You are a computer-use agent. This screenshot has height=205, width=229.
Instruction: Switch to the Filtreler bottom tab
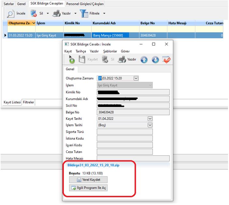click(x=29, y=102)
